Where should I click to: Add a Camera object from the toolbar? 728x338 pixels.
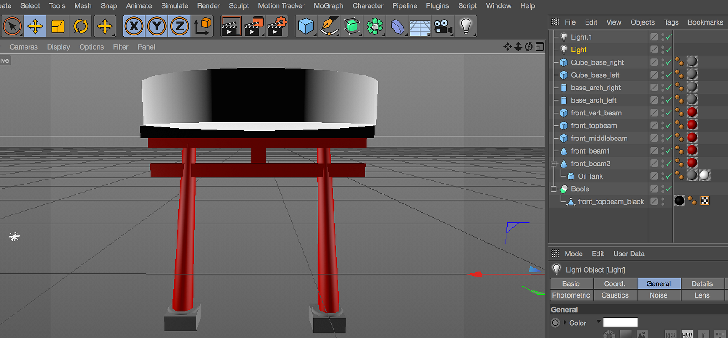click(x=442, y=26)
